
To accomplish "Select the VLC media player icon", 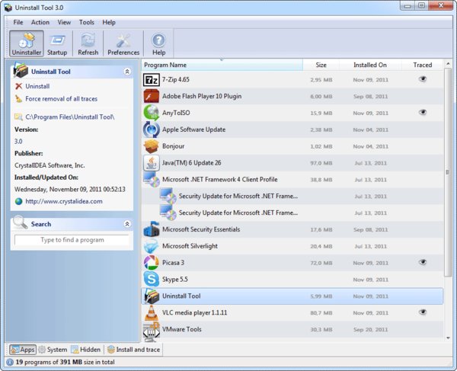I will click(x=151, y=312).
